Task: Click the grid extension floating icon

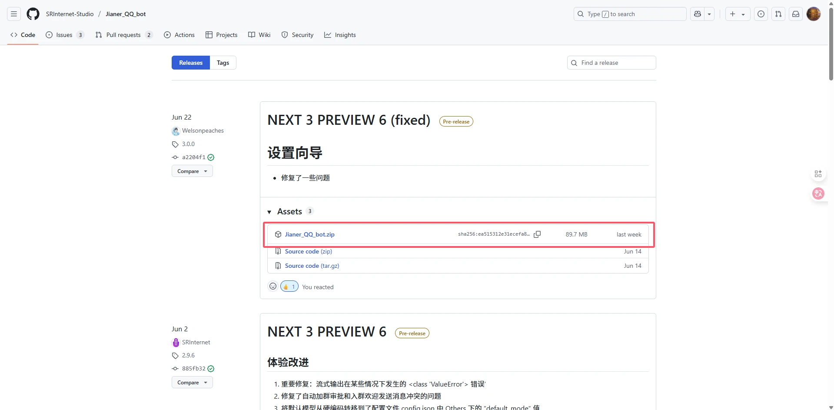Action: pos(818,174)
